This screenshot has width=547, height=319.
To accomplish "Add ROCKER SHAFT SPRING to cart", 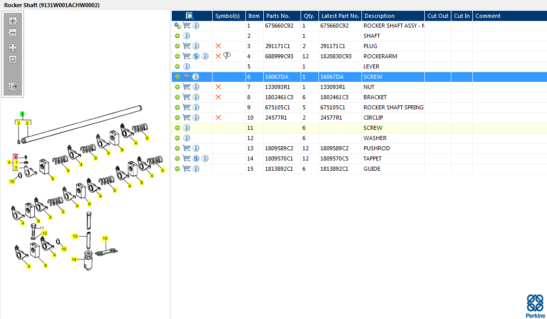I will click(187, 107).
